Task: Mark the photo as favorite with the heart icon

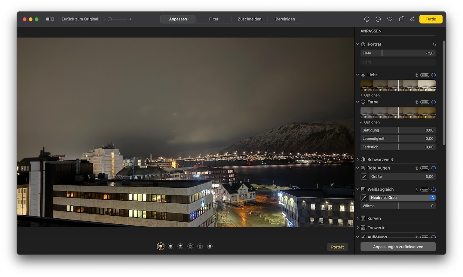Action: [390, 19]
